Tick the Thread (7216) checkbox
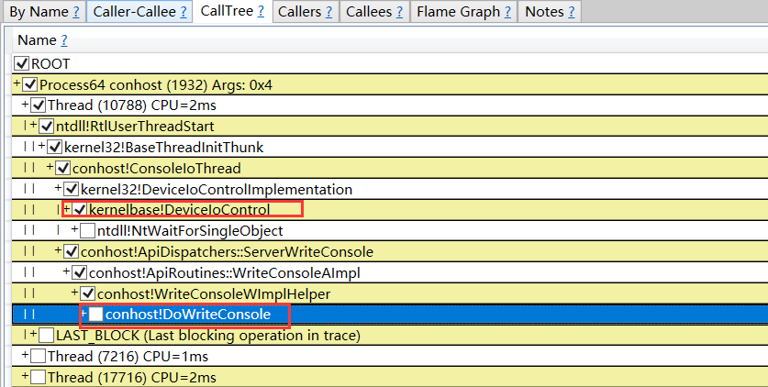Screen dimensions: 768x387 click(38, 356)
